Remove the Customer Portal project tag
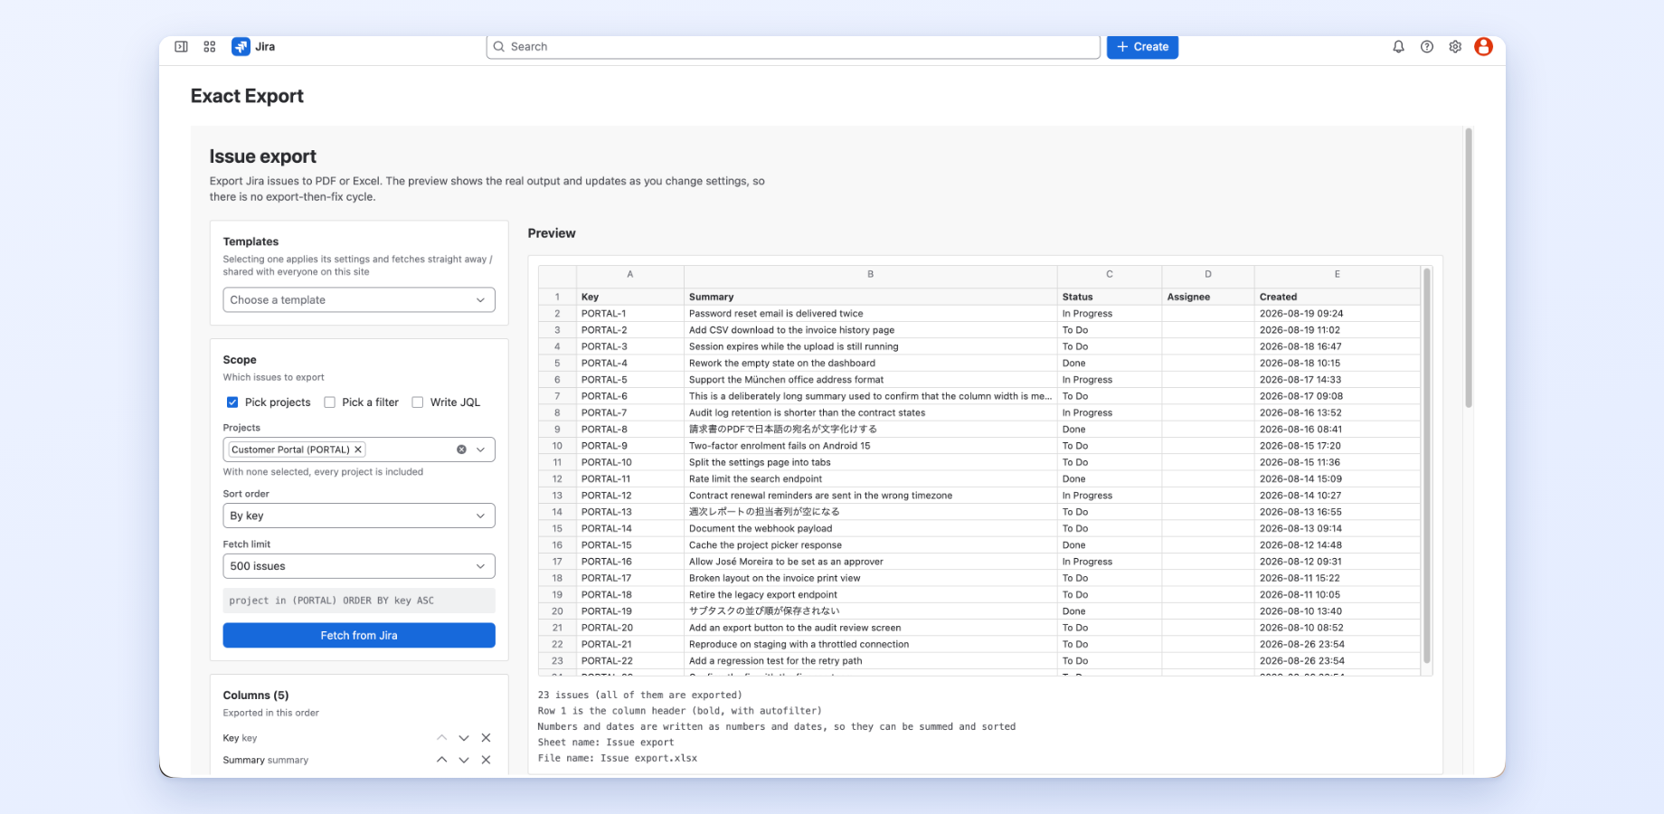Image resolution: width=1664 pixels, height=814 pixels. point(358,450)
